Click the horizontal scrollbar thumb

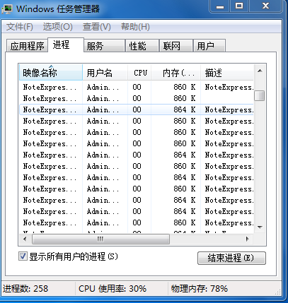tap(100, 239)
